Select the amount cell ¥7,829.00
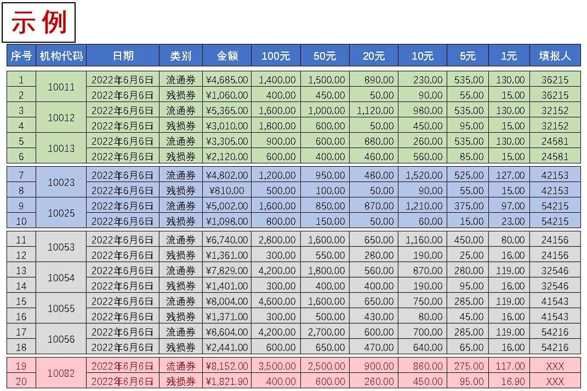Viewport: 587px width, 391px height. click(227, 271)
